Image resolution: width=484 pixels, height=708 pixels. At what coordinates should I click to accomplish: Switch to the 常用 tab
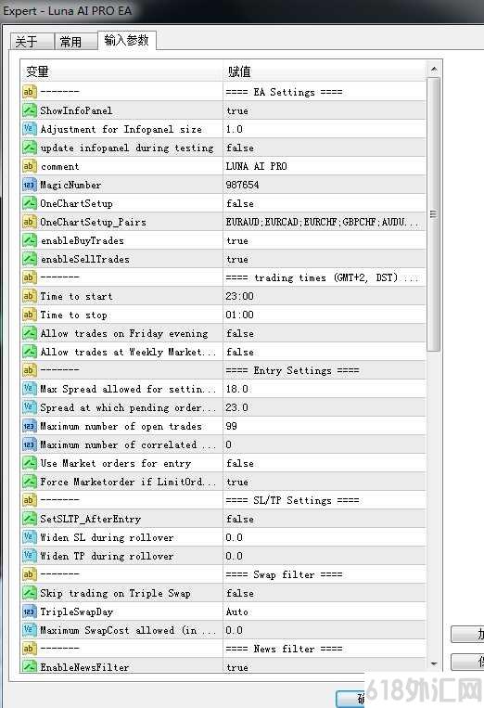point(76,42)
